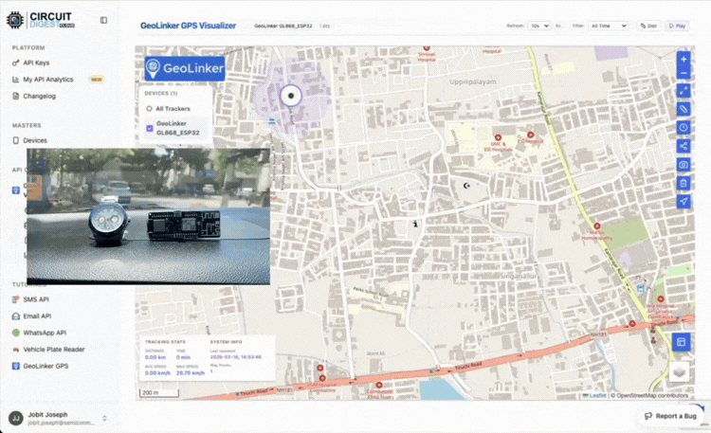This screenshot has height=433, width=711.
Task: Click the Dist button
Action: [648, 26]
